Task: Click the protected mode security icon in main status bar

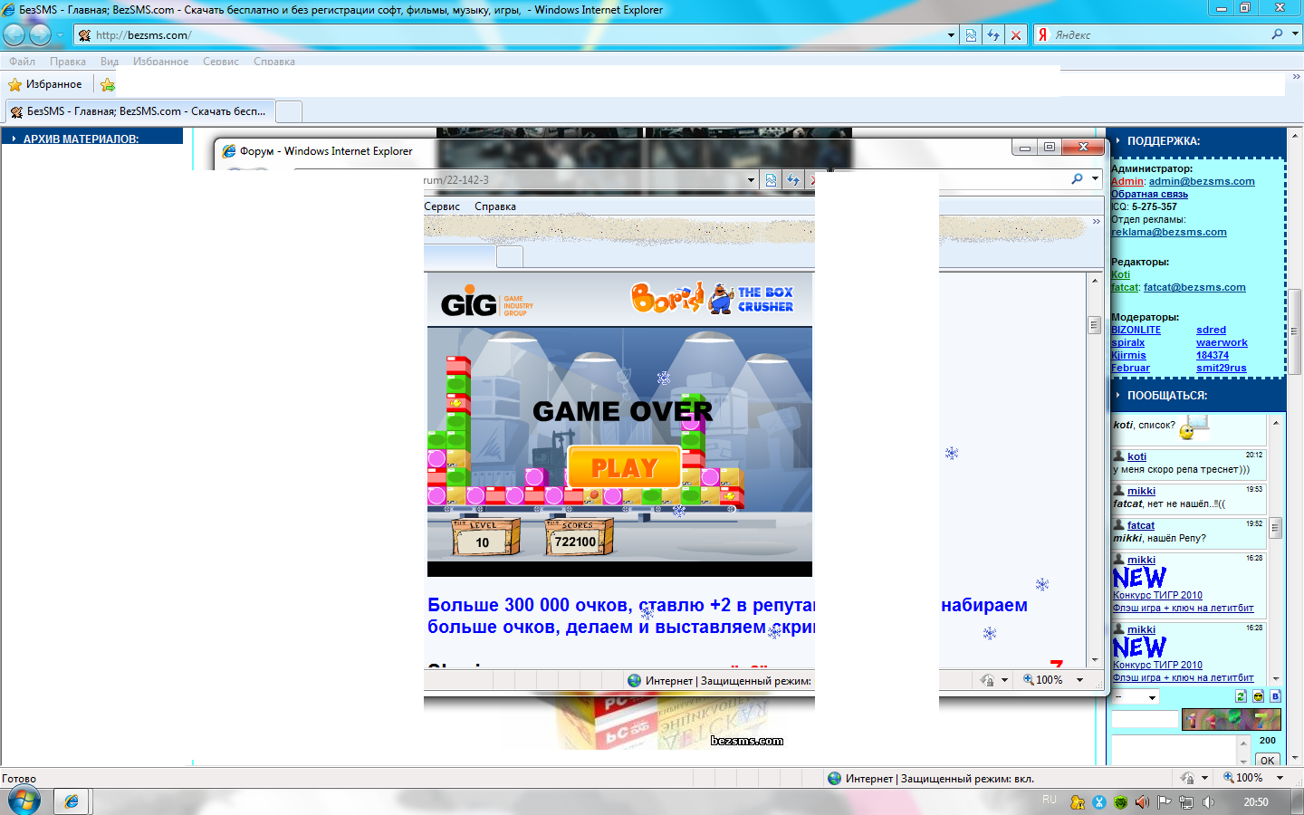Action: pyautogui.click(x=1187, y=778)
